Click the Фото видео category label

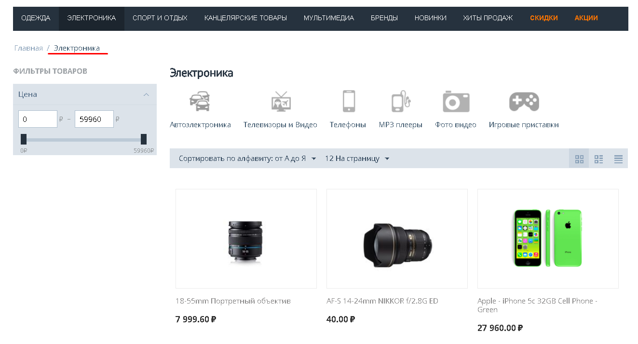[x=456, y=125]
